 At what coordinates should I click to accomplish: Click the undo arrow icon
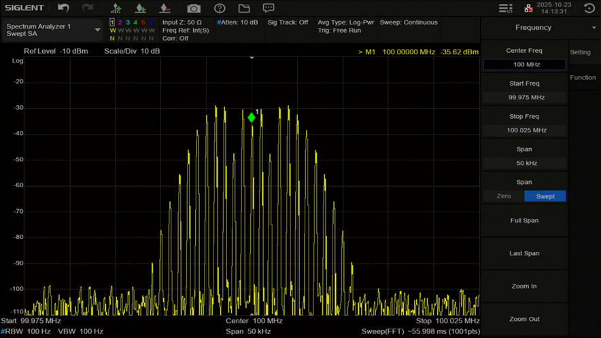pyautogui.click(x=63, y=8)
